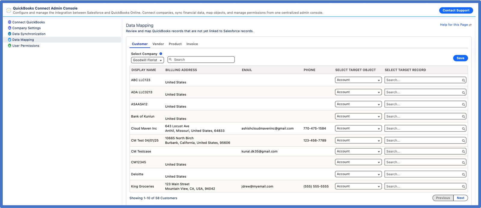Click the QuickBooks Connect logo icon
Image resolution: width=481 pixels, height=208 pixels.
(9, 11)
